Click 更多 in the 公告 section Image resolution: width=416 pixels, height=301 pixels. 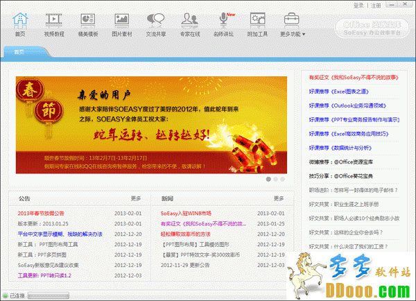(136, 198)
